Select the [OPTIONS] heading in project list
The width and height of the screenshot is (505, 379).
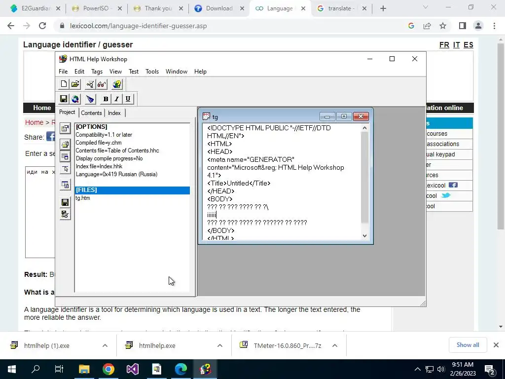coord(91,127)
